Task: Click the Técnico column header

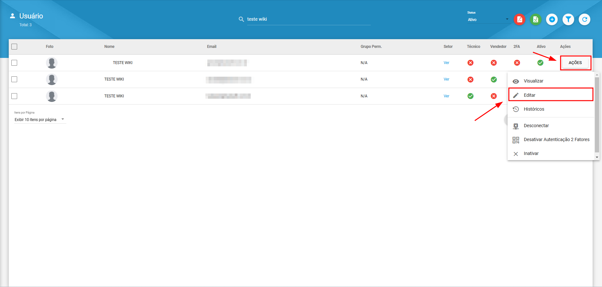Action: pyautogui.click(x=473, y=47)
